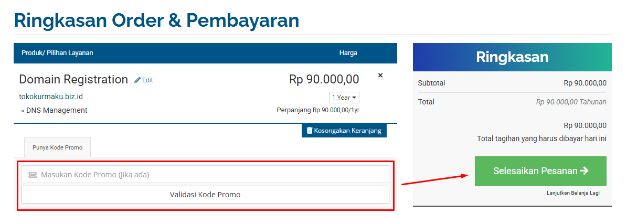The height and width of the screenshot is (224, 627).
Task: Follow the Lanjutkan Belanja Lagi link
Action: coord(573,193)
